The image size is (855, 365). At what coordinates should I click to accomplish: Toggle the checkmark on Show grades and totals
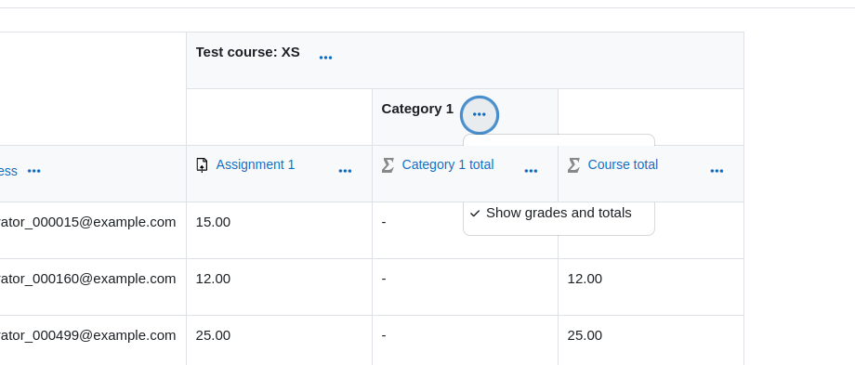click(474, 214)
